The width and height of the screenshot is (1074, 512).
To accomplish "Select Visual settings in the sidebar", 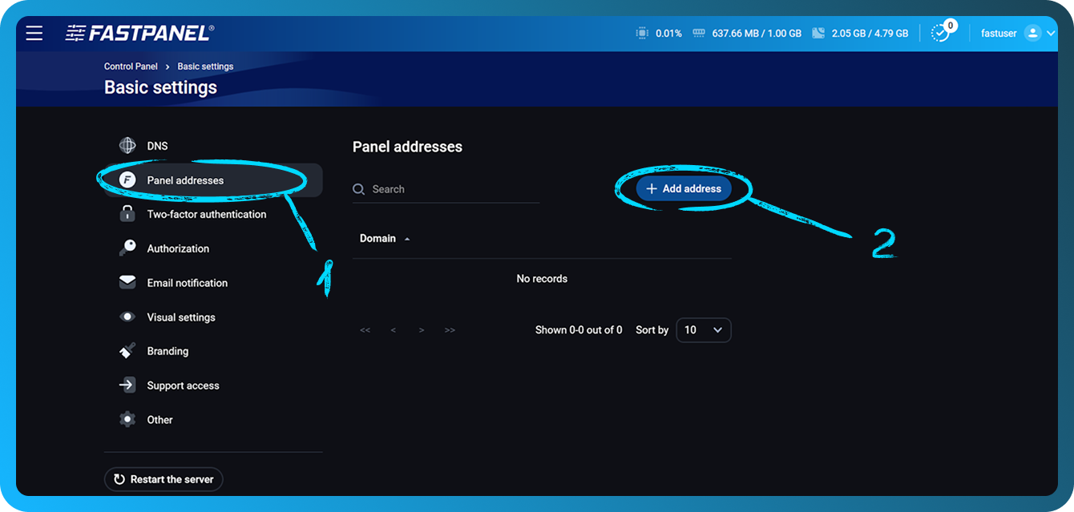I will pos(127,316).
